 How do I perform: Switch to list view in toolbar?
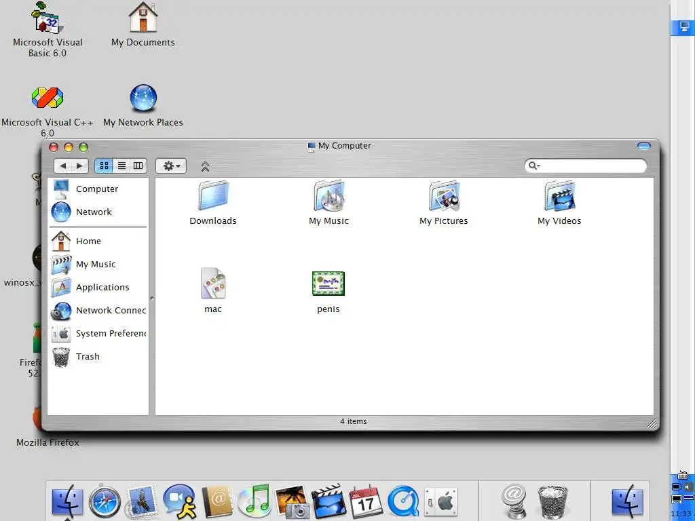[121, 166]
